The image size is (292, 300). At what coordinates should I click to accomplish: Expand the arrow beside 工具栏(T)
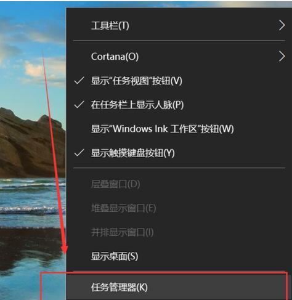282,25
